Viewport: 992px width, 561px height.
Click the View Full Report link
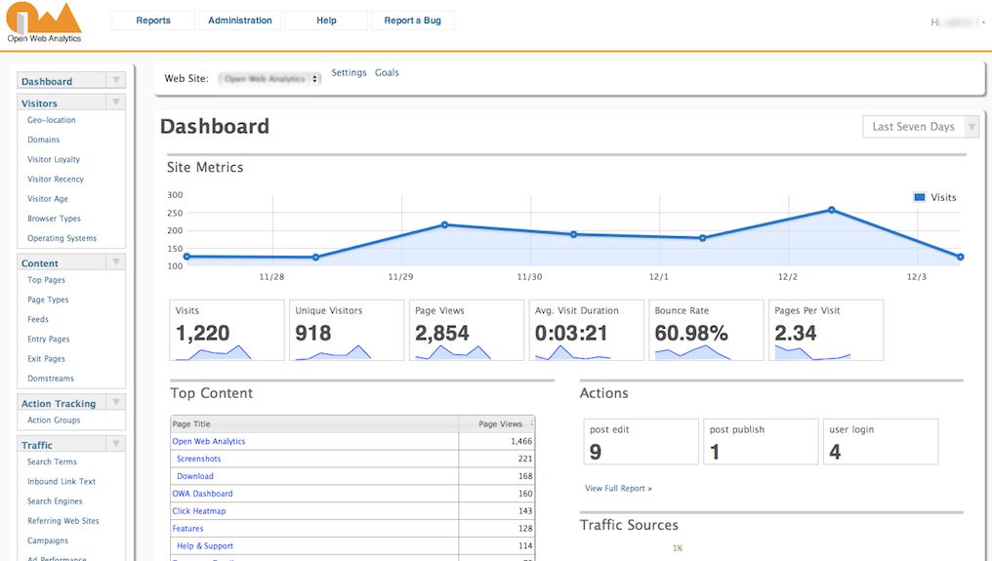618,488
